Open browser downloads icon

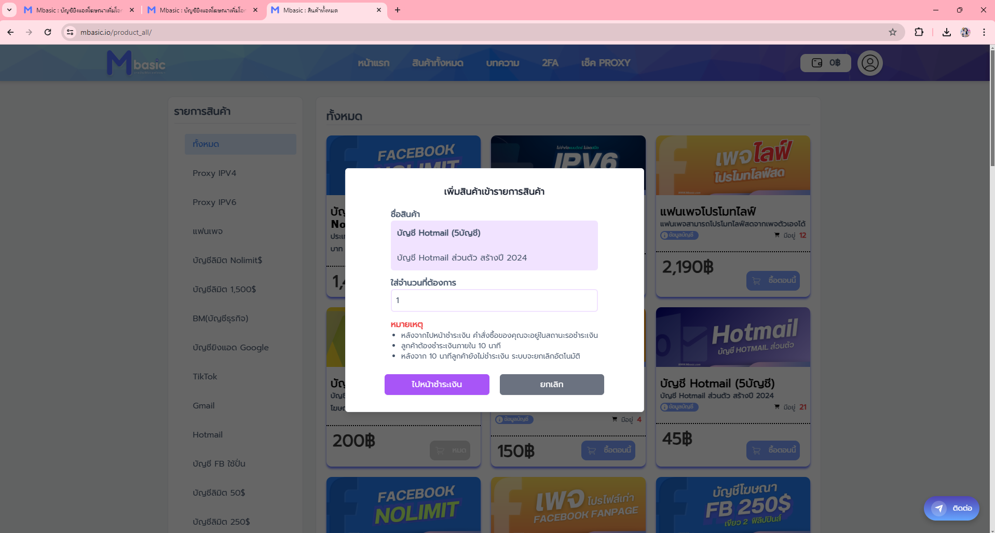pyautogui.click(x=947, y=32)
